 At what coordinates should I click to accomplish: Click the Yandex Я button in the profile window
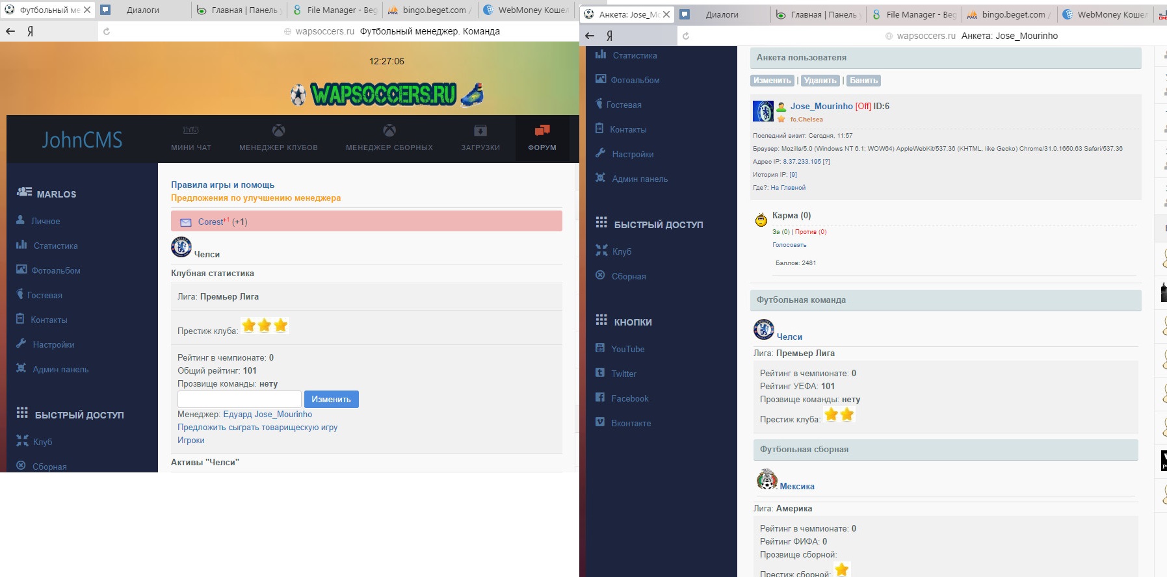[x=609, y=36]
